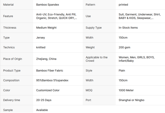Viewport: 165px width, 113px height.
Task: Click the Available sample value
Action: click(42, 110)
